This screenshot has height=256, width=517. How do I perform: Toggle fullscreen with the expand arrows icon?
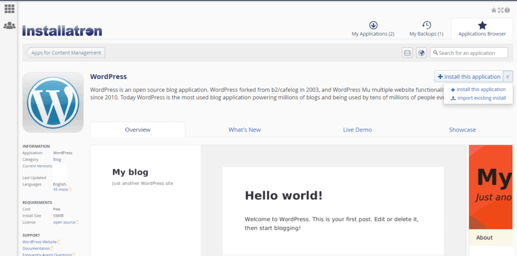click(x=500, y=10)
